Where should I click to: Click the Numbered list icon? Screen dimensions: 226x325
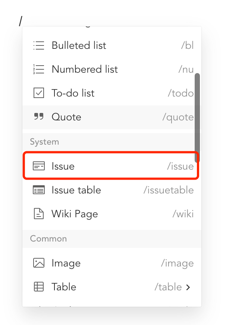39,69
